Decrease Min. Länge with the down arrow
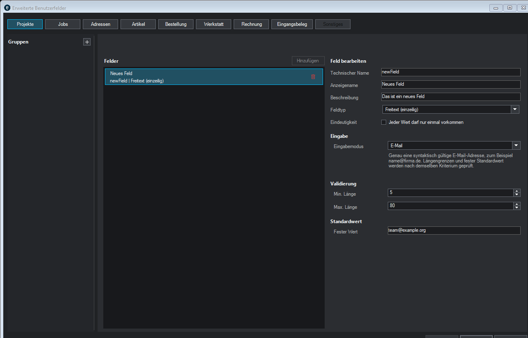528x338 pixels. point(517,195)
